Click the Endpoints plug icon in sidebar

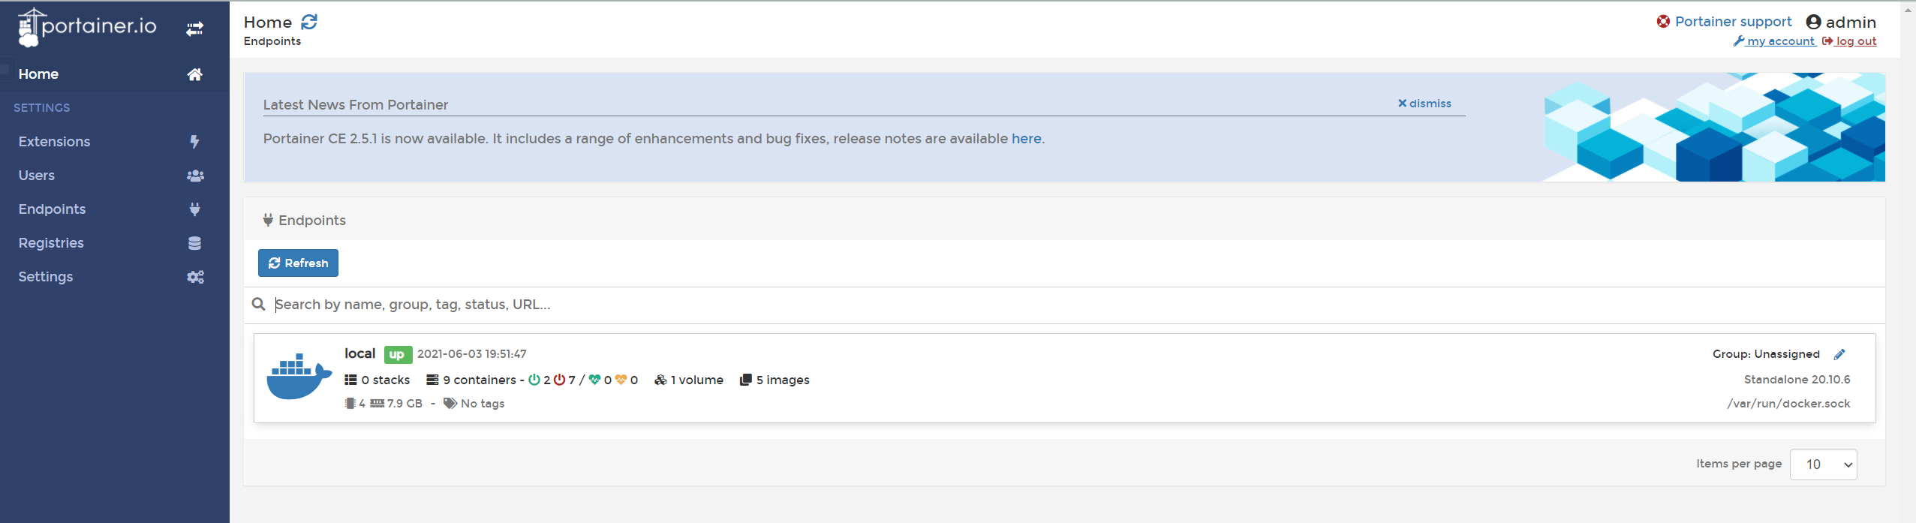pyautogui.click(x=195, y=209)
